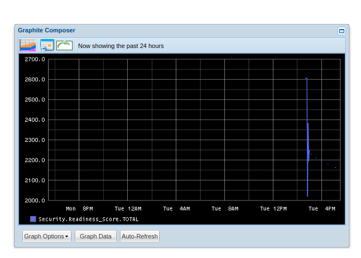Click the Tue 8AM x-axis label
Viewport: 361px width, 258px height.
pos(225,209)
